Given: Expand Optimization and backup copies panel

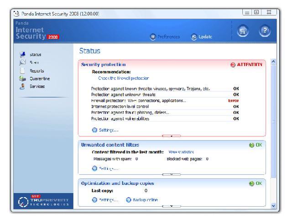Looking at the screenshot, I should (172, 206).
